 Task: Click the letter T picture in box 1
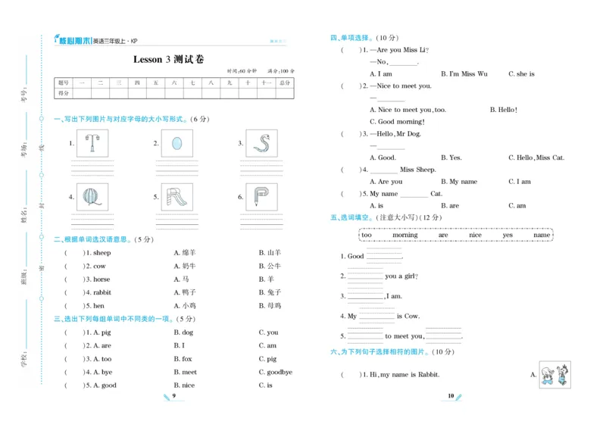(x=92, y=143)
